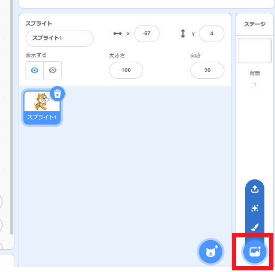Open the 大きさ size field showing 100
The image size is (275, 272).
126,70
